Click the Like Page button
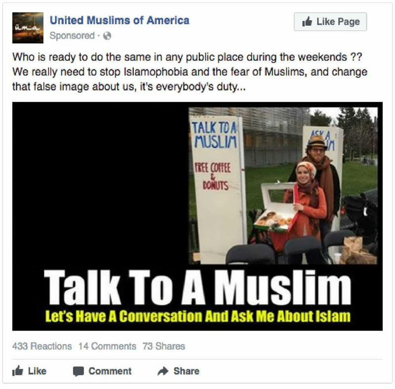 [x=330, y=22]
